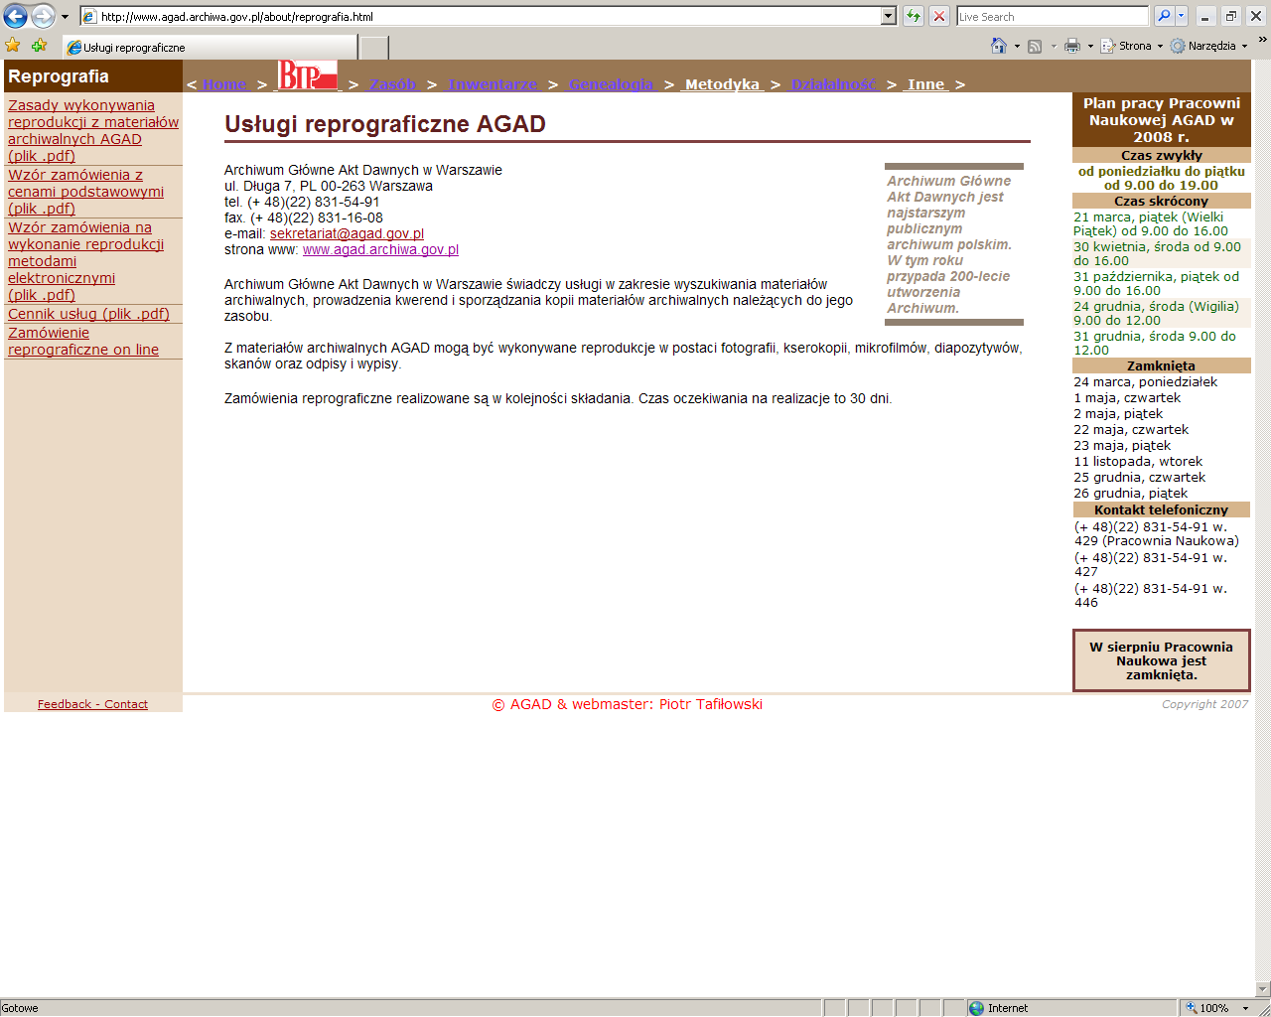Go forward with the browser Forward arrow

coord(43,16)
